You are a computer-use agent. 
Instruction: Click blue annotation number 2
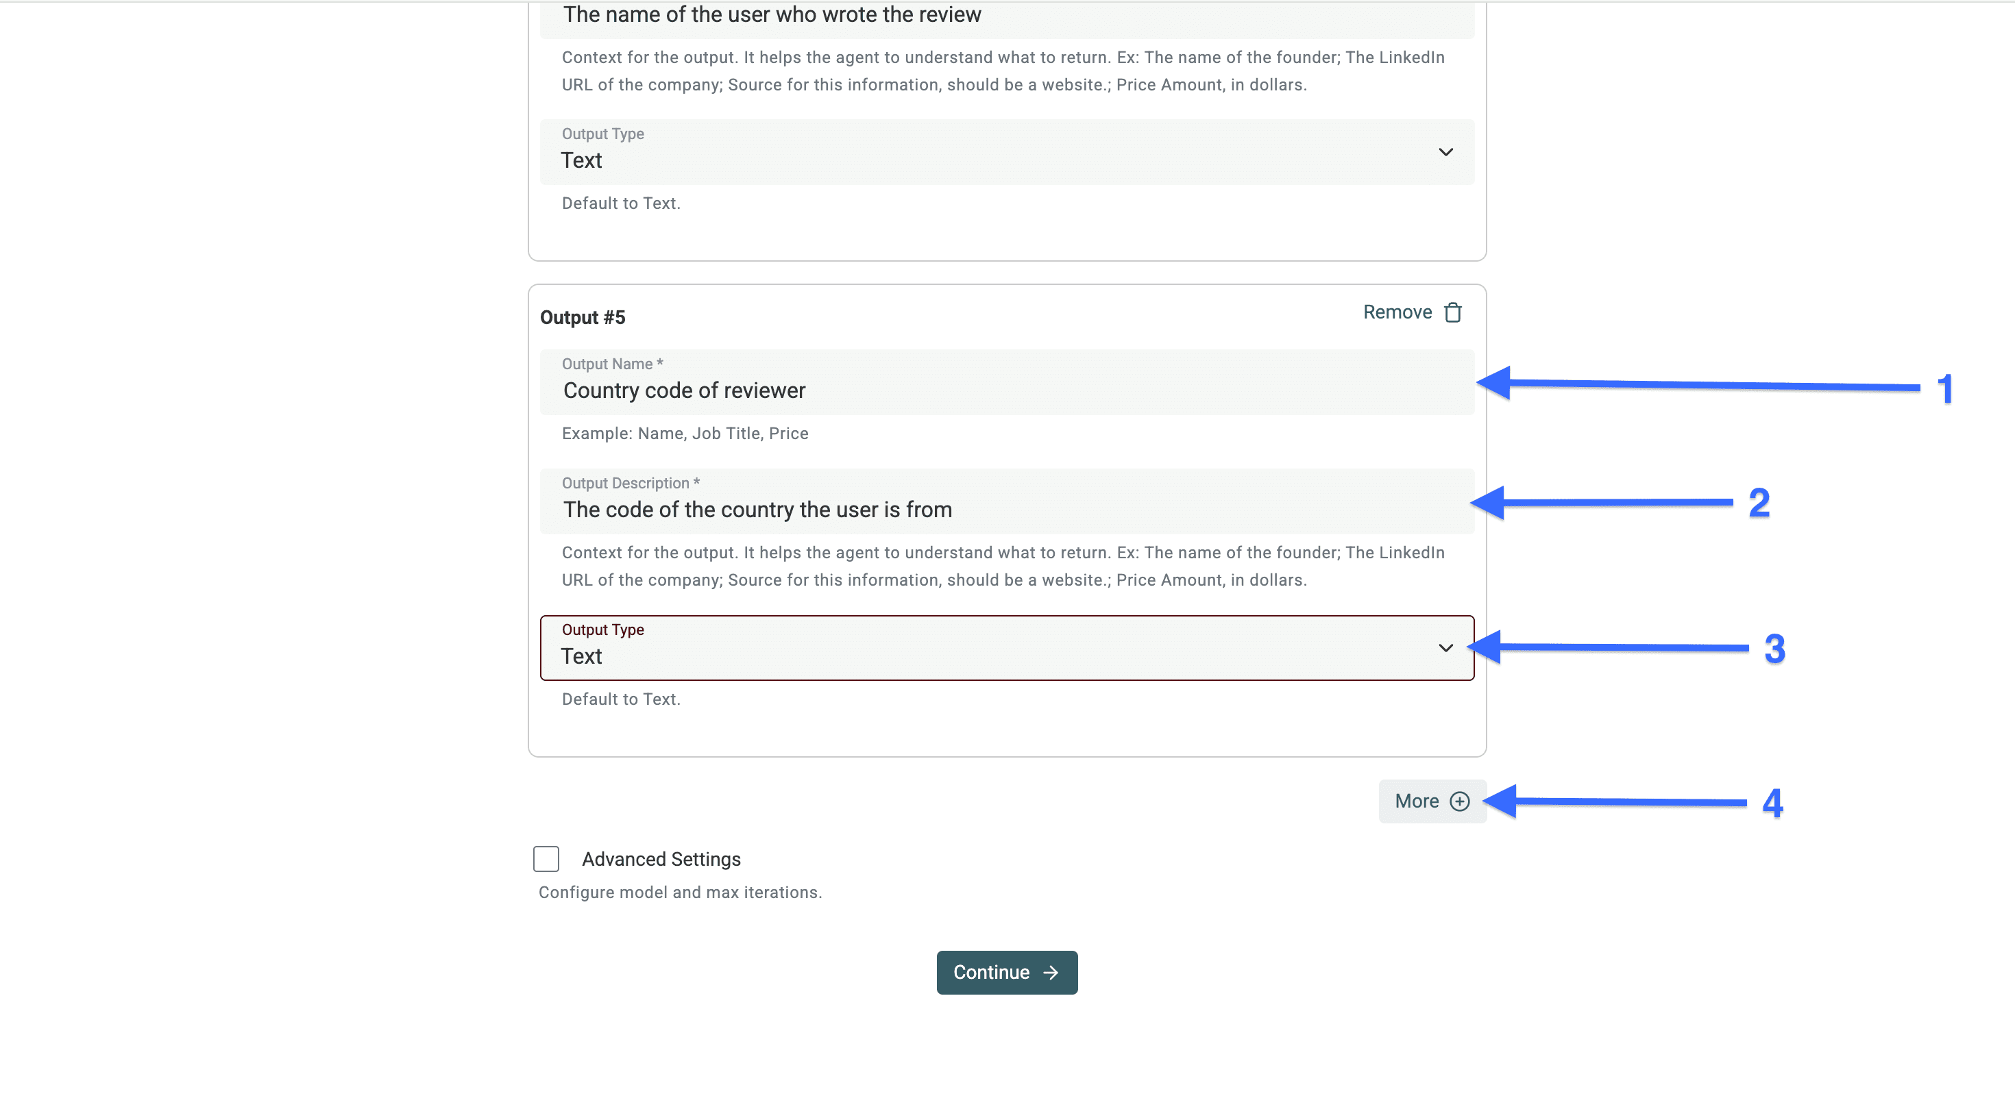(1759, 503)
